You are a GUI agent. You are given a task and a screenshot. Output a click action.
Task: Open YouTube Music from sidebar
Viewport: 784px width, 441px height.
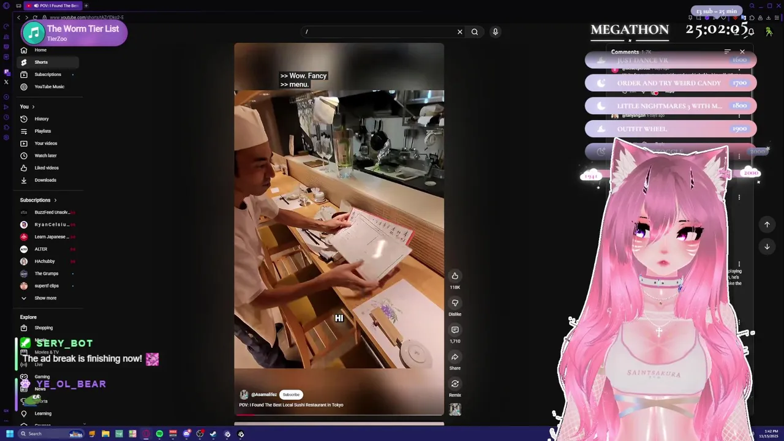[x=49, y=86]
